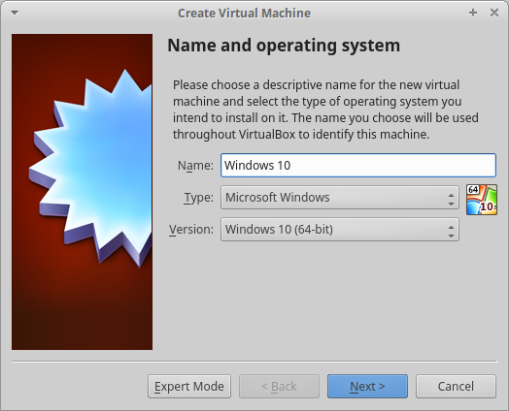
Task: Close the Create Virtual Machine dialog
Action: (494, 13)
